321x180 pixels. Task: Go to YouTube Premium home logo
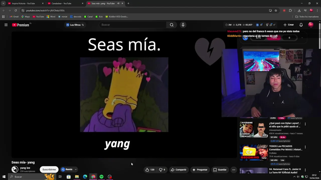coord(21,25)
